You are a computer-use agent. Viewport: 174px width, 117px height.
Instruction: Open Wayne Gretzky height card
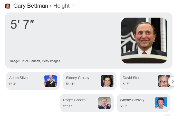[x=143, y=103]
